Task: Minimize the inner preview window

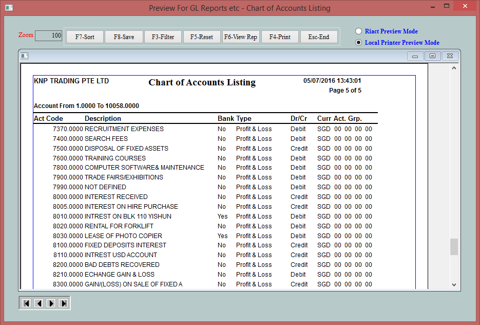Action: [x=415, y=56]
